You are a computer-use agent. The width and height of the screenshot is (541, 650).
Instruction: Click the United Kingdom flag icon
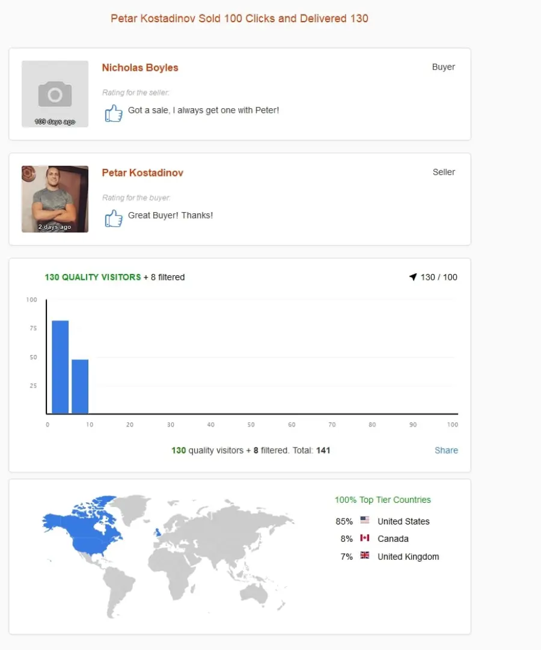[x=365, y=555]
